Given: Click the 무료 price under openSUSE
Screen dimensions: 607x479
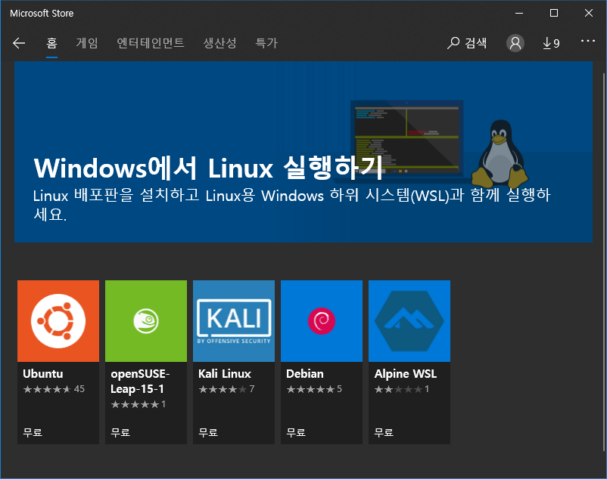Looking at the screenshot, I should tap(120, 432).
